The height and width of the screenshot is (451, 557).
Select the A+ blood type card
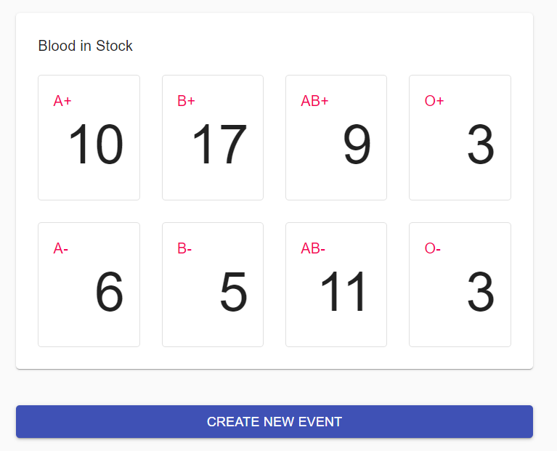click(x=89, y=137)
